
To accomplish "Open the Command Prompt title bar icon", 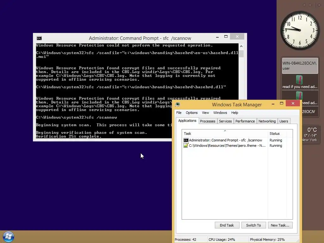I will point(39,38).
